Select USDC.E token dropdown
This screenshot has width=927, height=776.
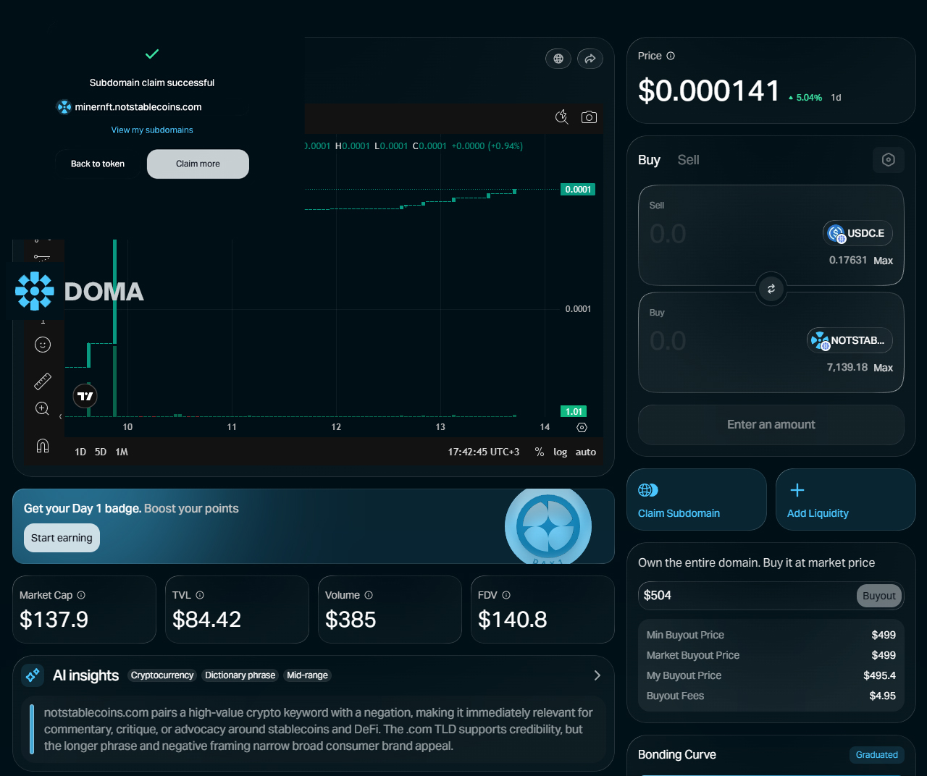tap(857, 233)
